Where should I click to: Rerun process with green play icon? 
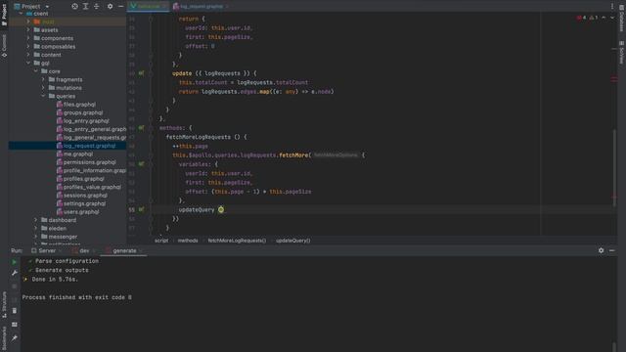point(15,262)
